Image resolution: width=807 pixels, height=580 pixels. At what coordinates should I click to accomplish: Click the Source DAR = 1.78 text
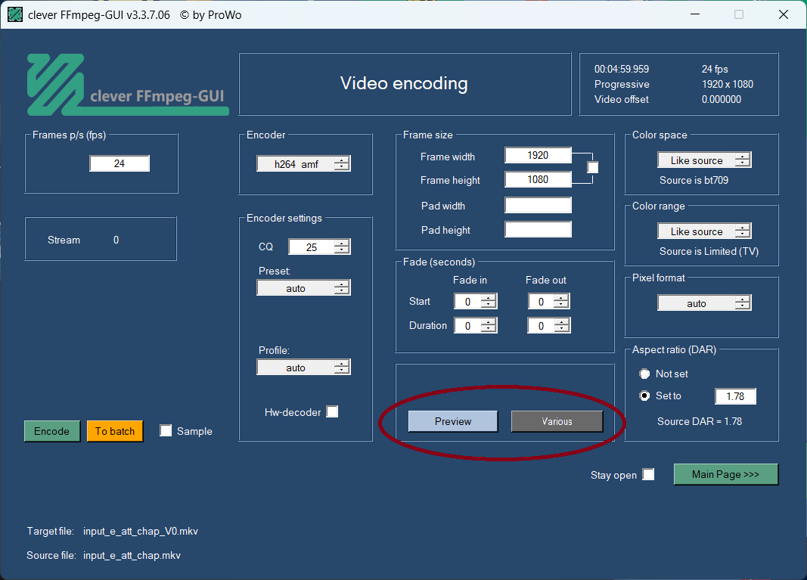tap(700, 421)
